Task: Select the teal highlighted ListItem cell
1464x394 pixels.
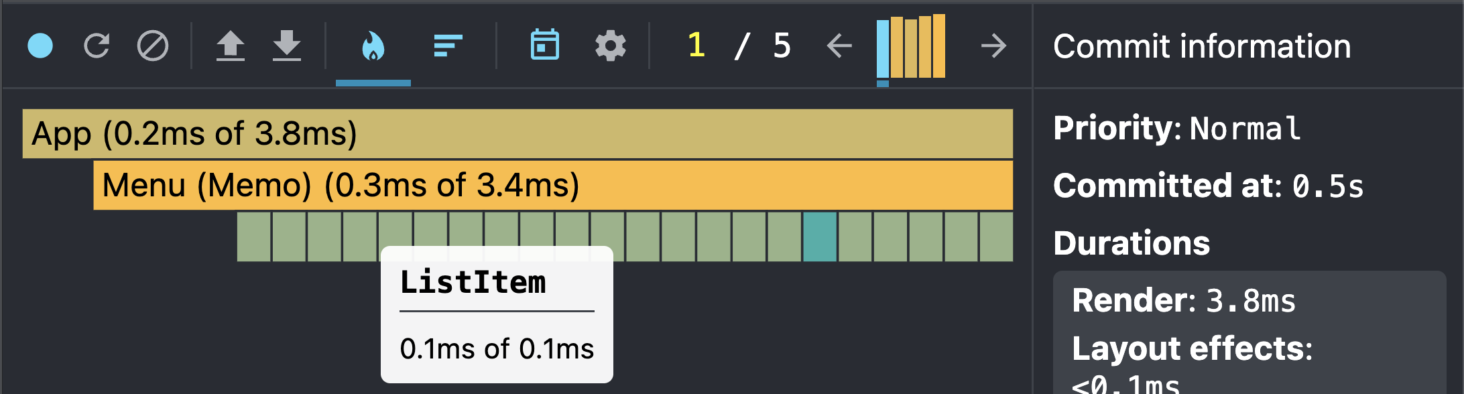Action: (x=820, y=237)
